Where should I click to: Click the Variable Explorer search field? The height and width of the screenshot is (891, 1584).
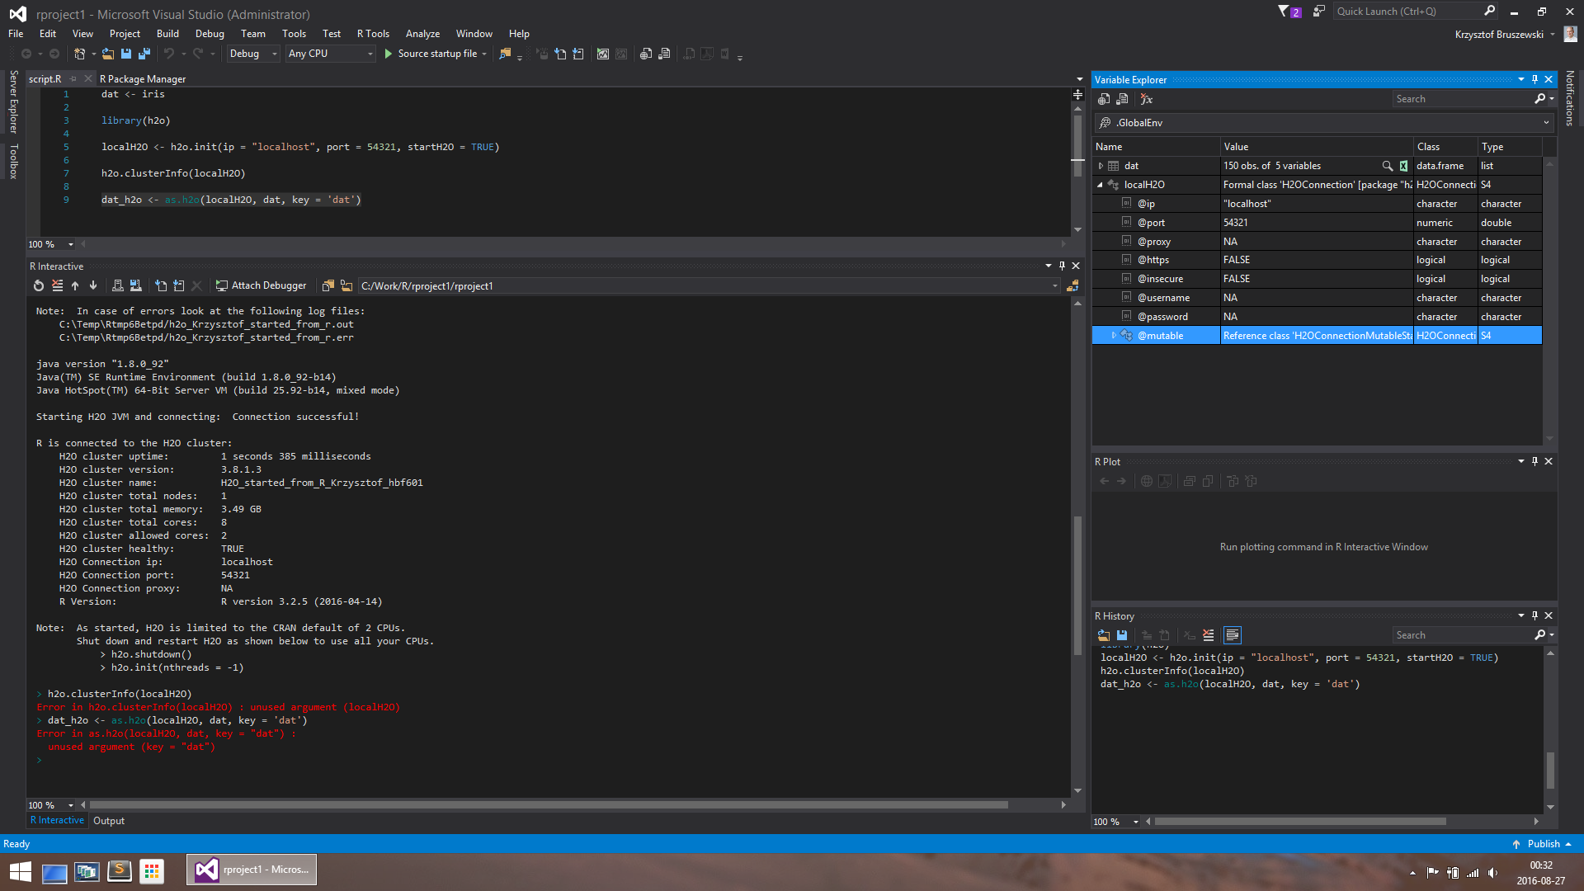[x=1460, y=99]
